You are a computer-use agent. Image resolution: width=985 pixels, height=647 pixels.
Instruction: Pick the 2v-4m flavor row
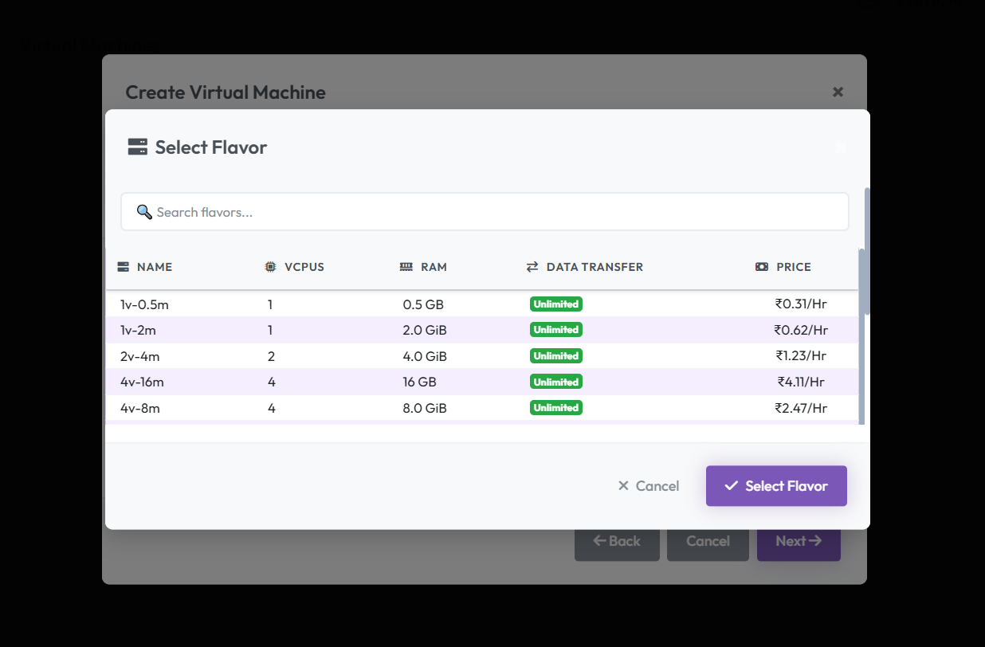pyautogui.click(x=319, y=356)
